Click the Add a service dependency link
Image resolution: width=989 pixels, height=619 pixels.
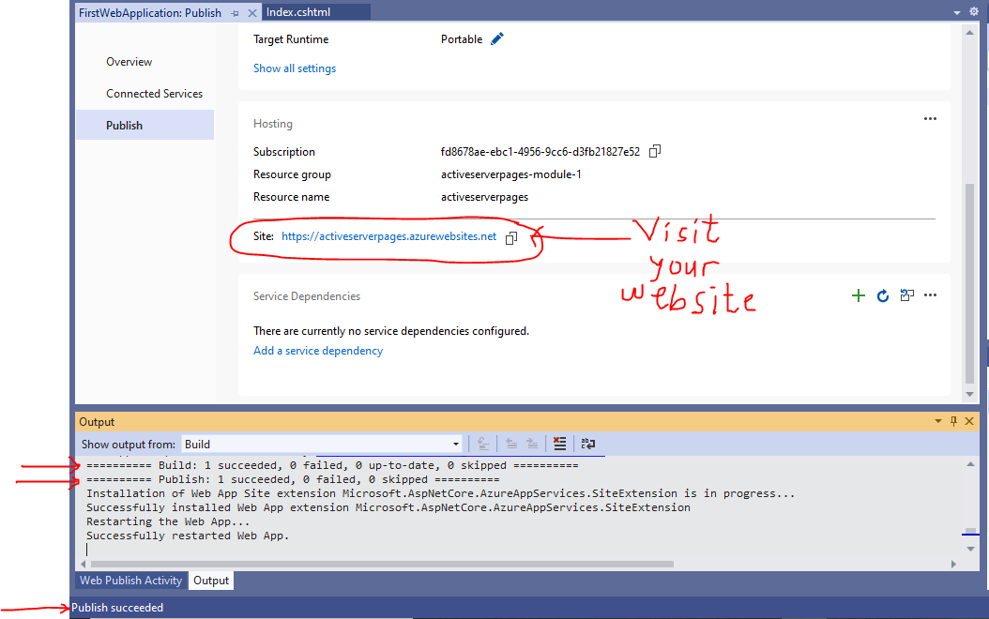tap(318, 351)
